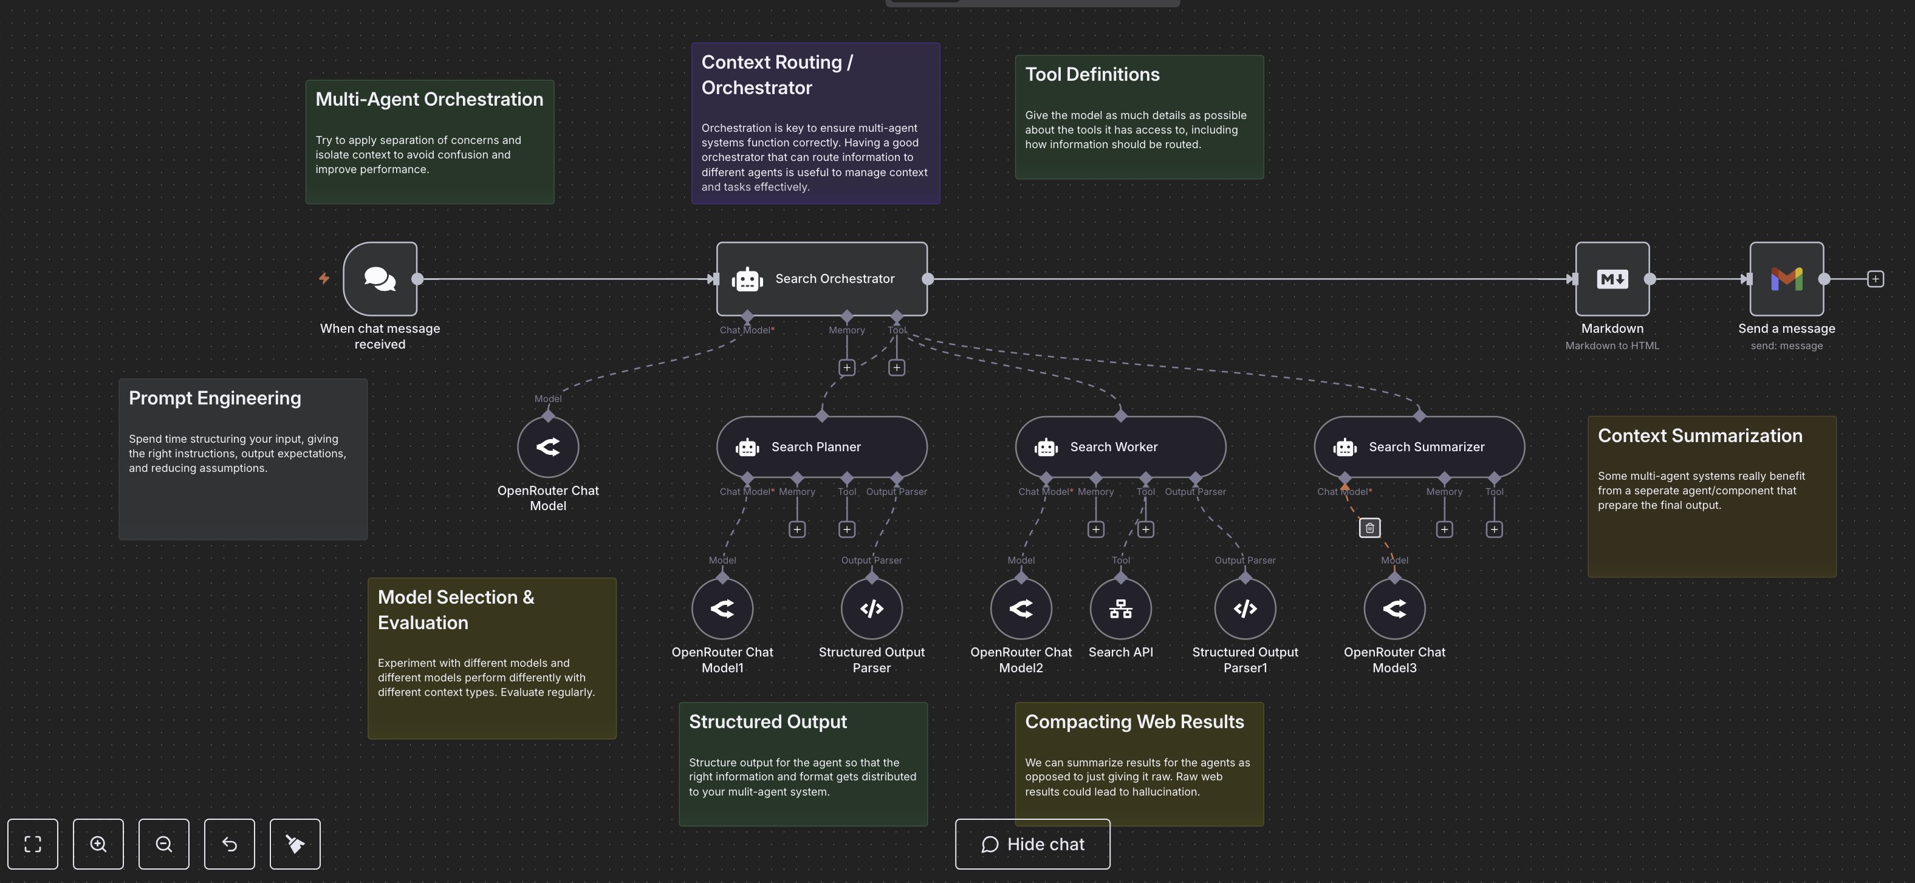Open the Search Orchestrator agent node
Image resolution: width=1915 pixels, height=883 pixels.
pos(821,279)
